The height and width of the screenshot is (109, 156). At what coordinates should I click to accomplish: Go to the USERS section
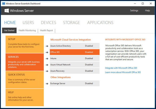pos(28,23)
